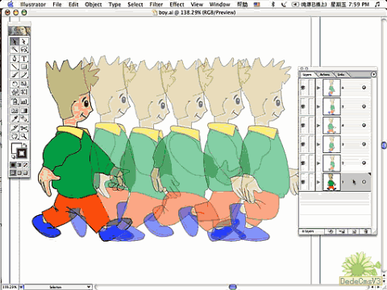Screen dimensions: 387x290
Task: Select the Direct Selection tool
Action: point(24,41)
